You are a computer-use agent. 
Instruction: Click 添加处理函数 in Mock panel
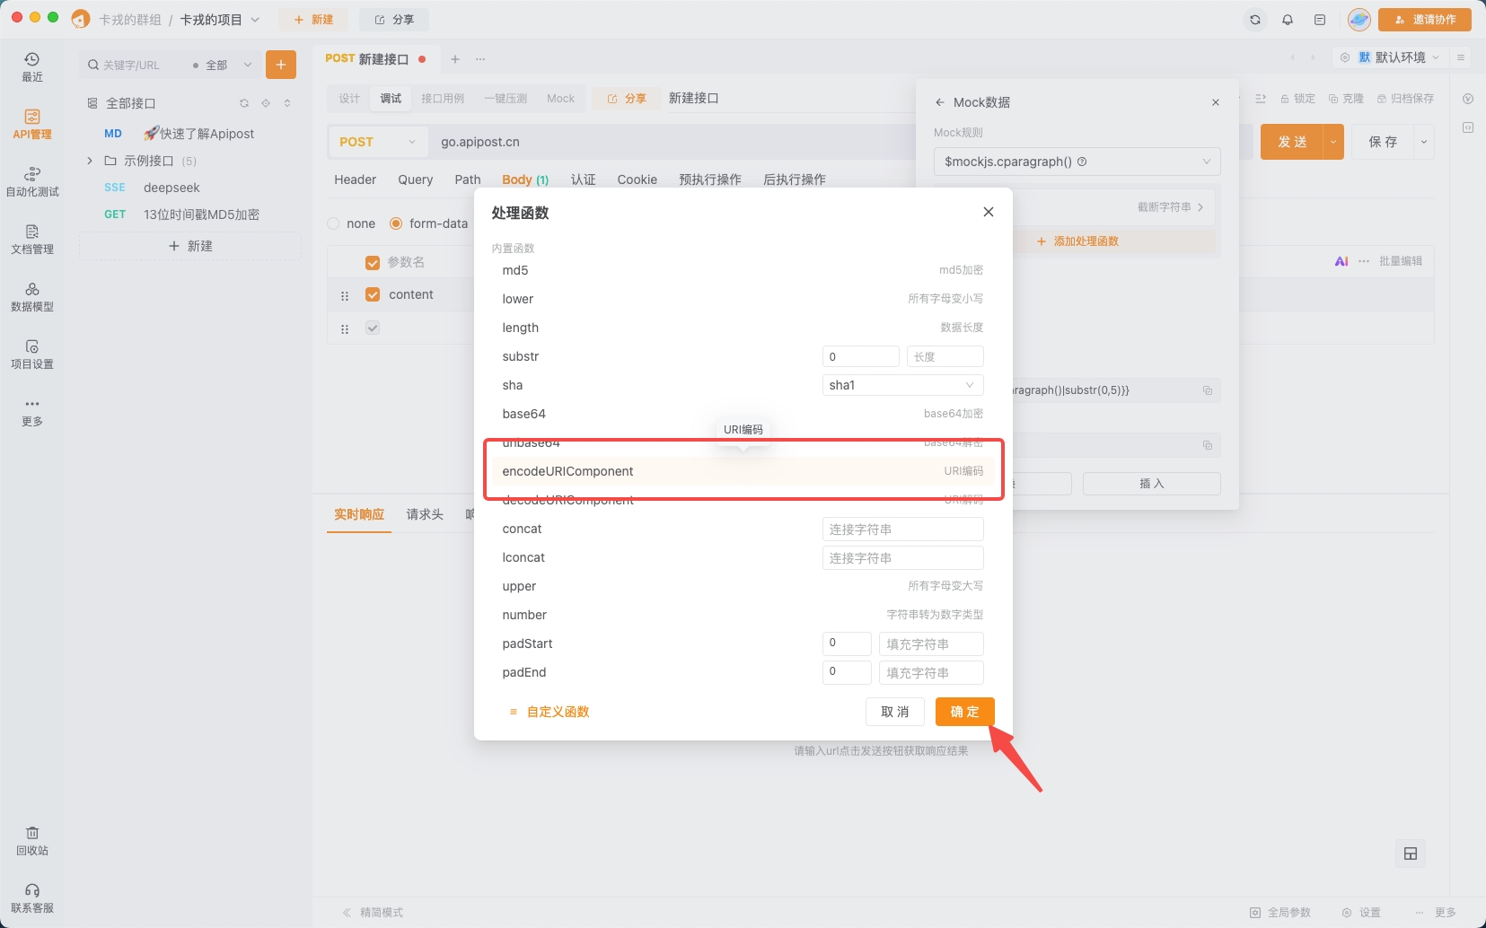tap(1077, 241)
